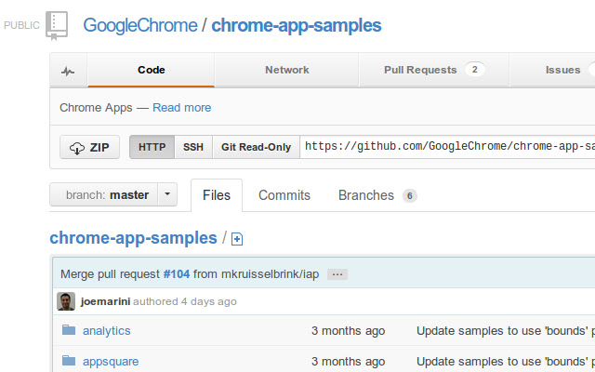595x372 pixels.
Task: Switch to the Code tab
Action: pyautogui.click(x=151, y=71)
